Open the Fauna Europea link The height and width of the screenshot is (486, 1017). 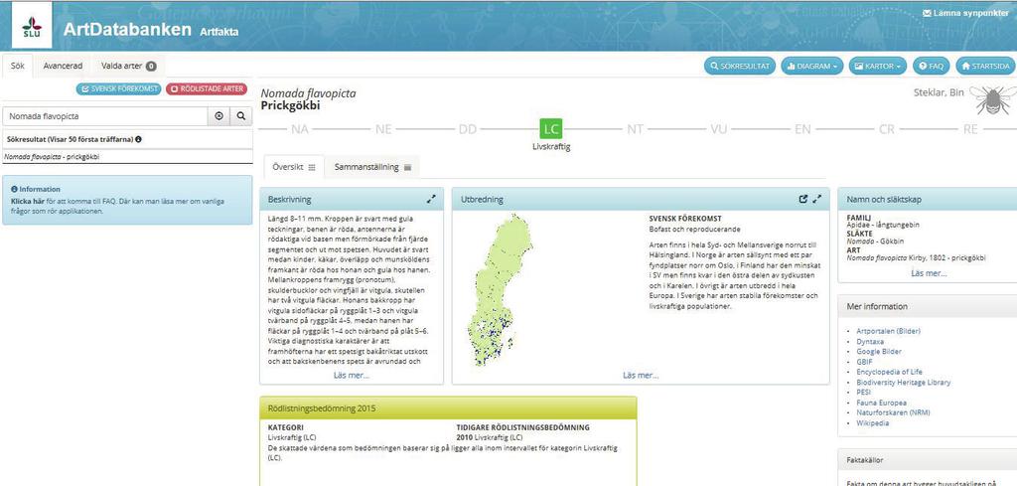(x=882, y=403)
